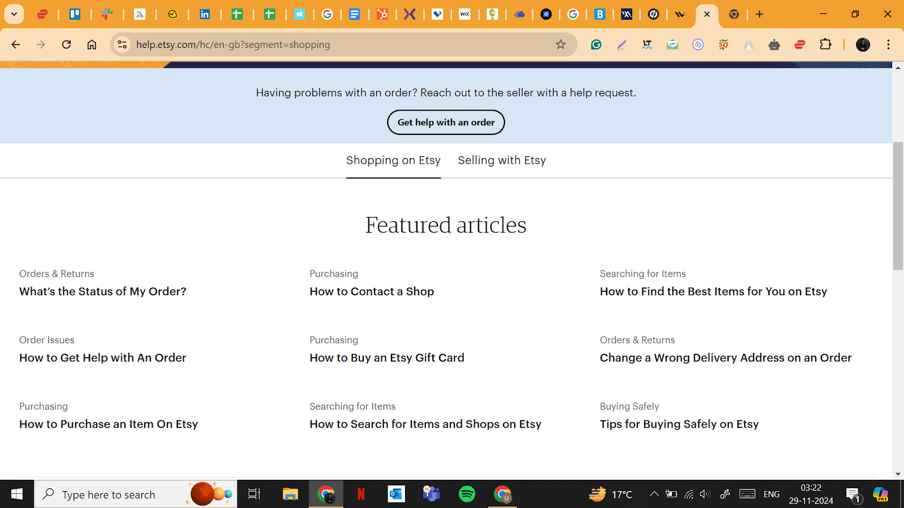Click the taskbar search box
904x508 pixels.
tap(136, 494)
